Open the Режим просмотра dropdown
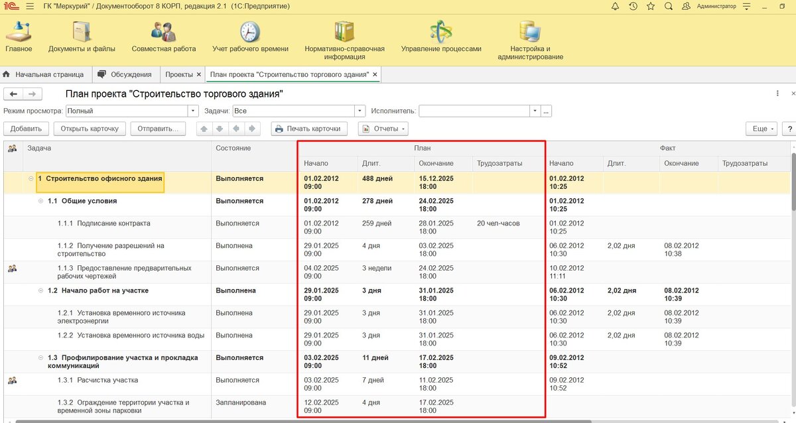796x423 pixels. coord(194,111)
